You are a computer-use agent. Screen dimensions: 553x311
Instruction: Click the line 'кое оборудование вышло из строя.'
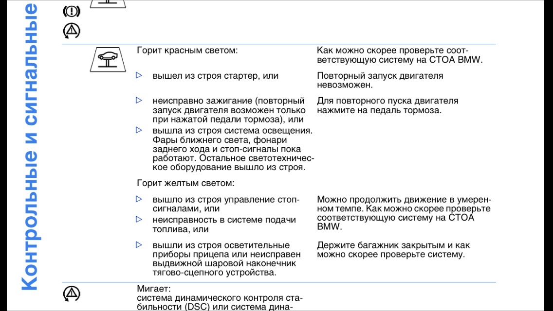229,167
